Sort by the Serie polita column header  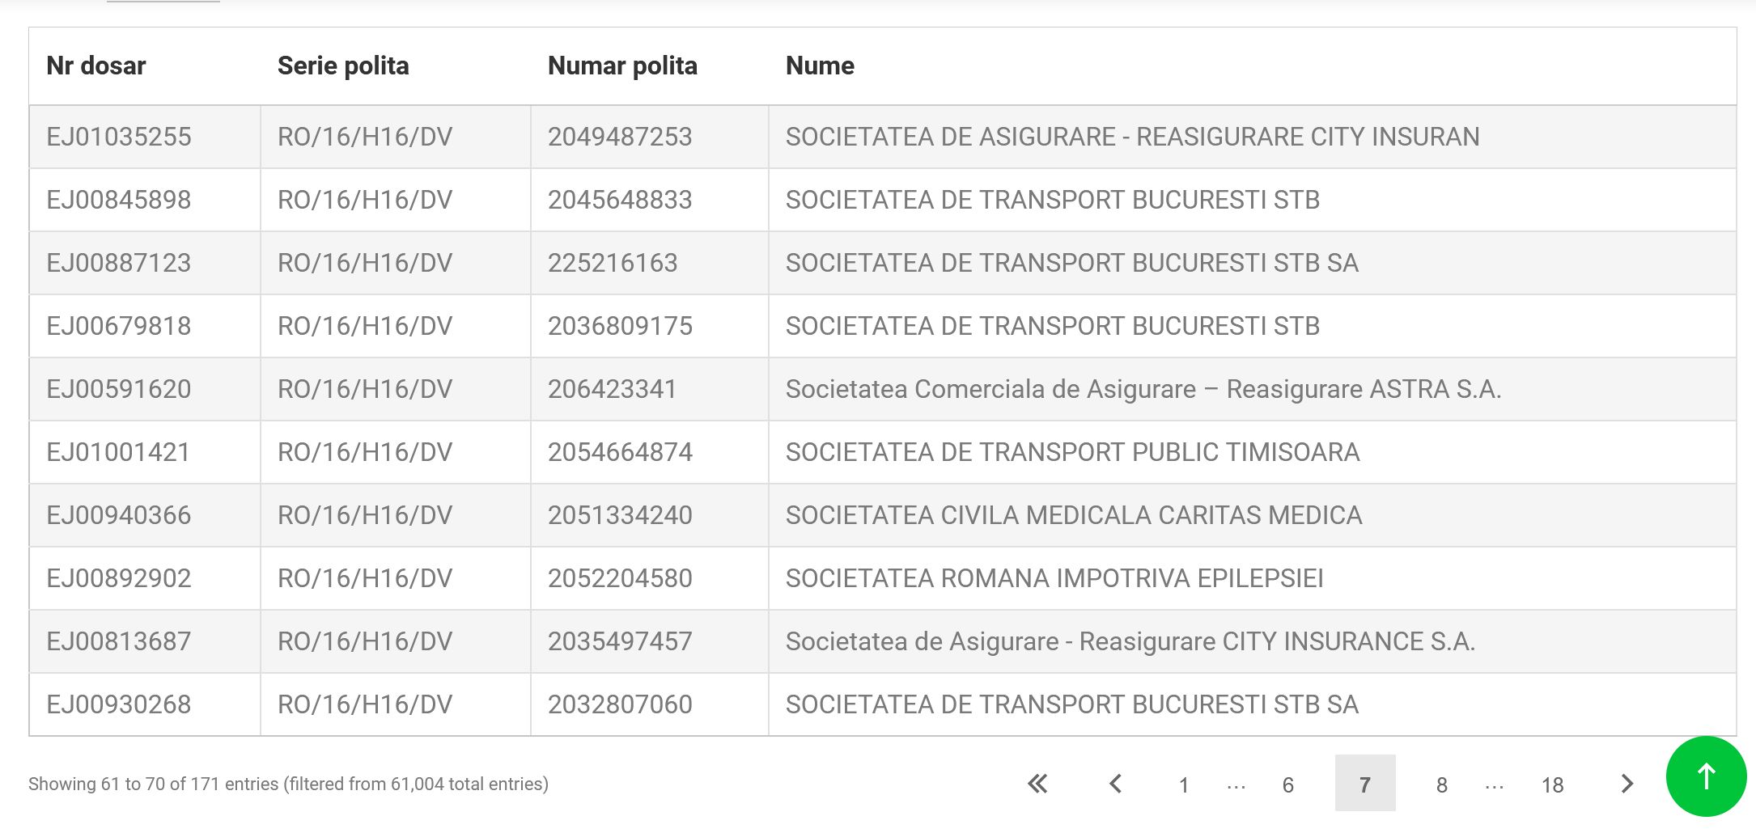tap(343, 66)
